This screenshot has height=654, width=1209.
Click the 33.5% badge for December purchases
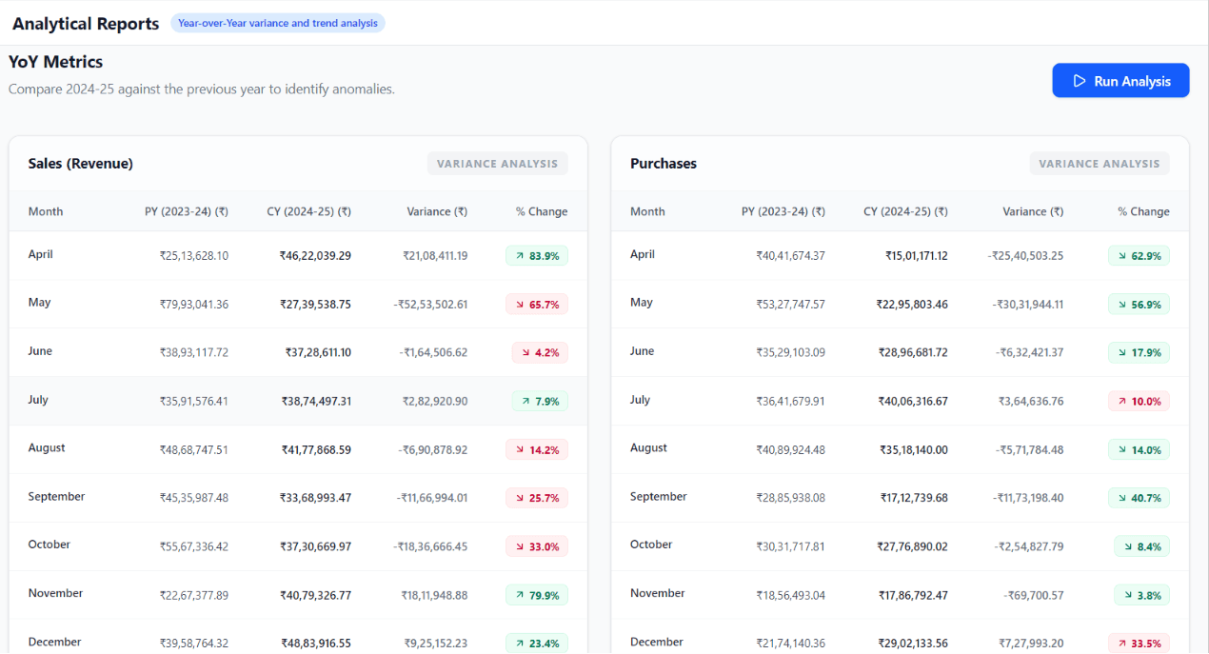point(1139,644)
